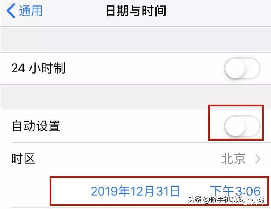The image size is (271, 209).
Task: Enable the 24 小时制 switch
Action: (242, 68)
